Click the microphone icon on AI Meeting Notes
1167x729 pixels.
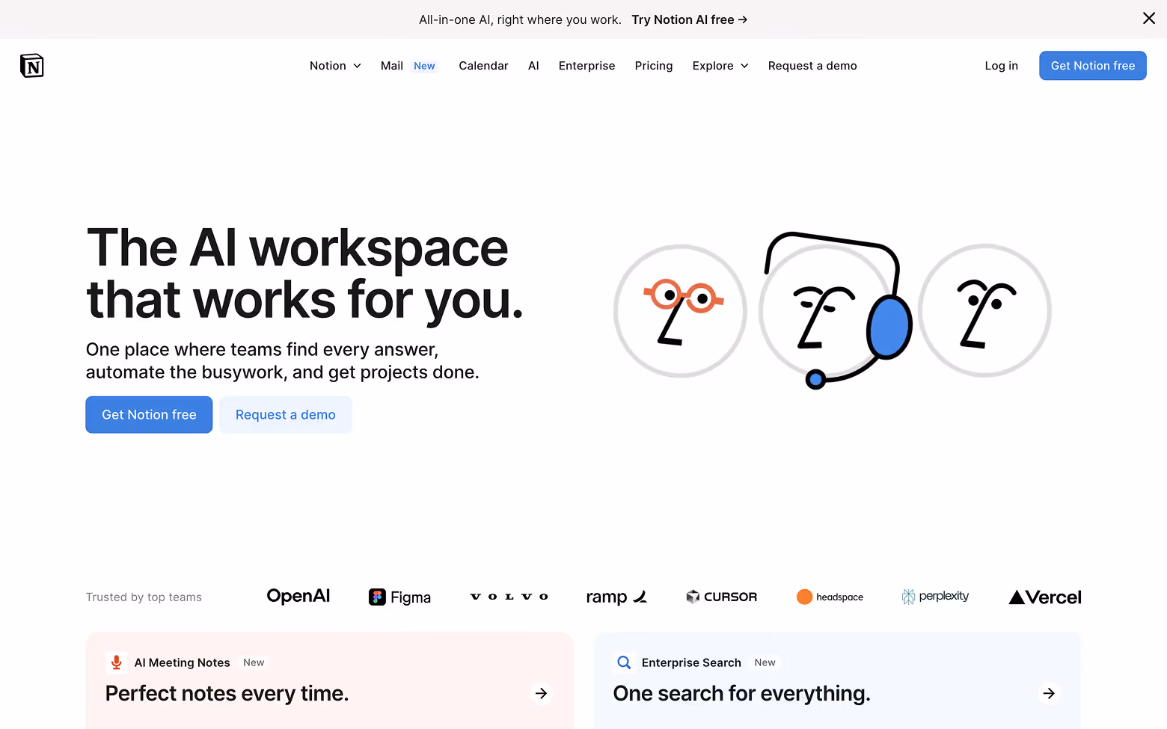click(x=117, y=662)
